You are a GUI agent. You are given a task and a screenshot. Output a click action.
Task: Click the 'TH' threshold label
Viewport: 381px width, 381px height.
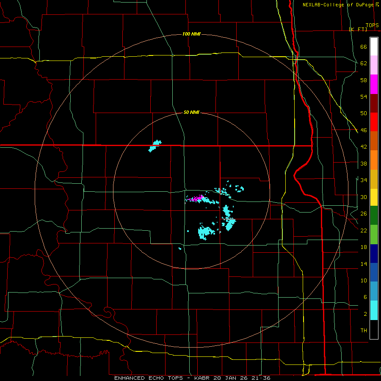click(x=364, y=331)
